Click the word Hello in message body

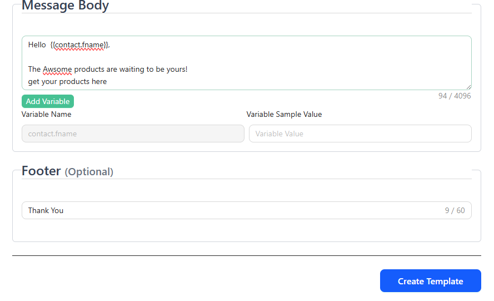tap(37, 45)
